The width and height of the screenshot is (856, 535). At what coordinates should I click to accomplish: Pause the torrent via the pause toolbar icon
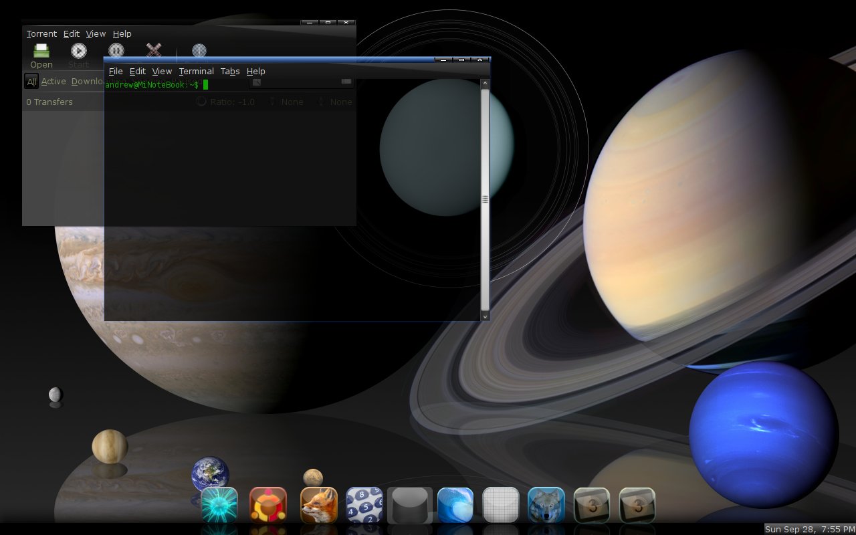click(x=116, y=50)
